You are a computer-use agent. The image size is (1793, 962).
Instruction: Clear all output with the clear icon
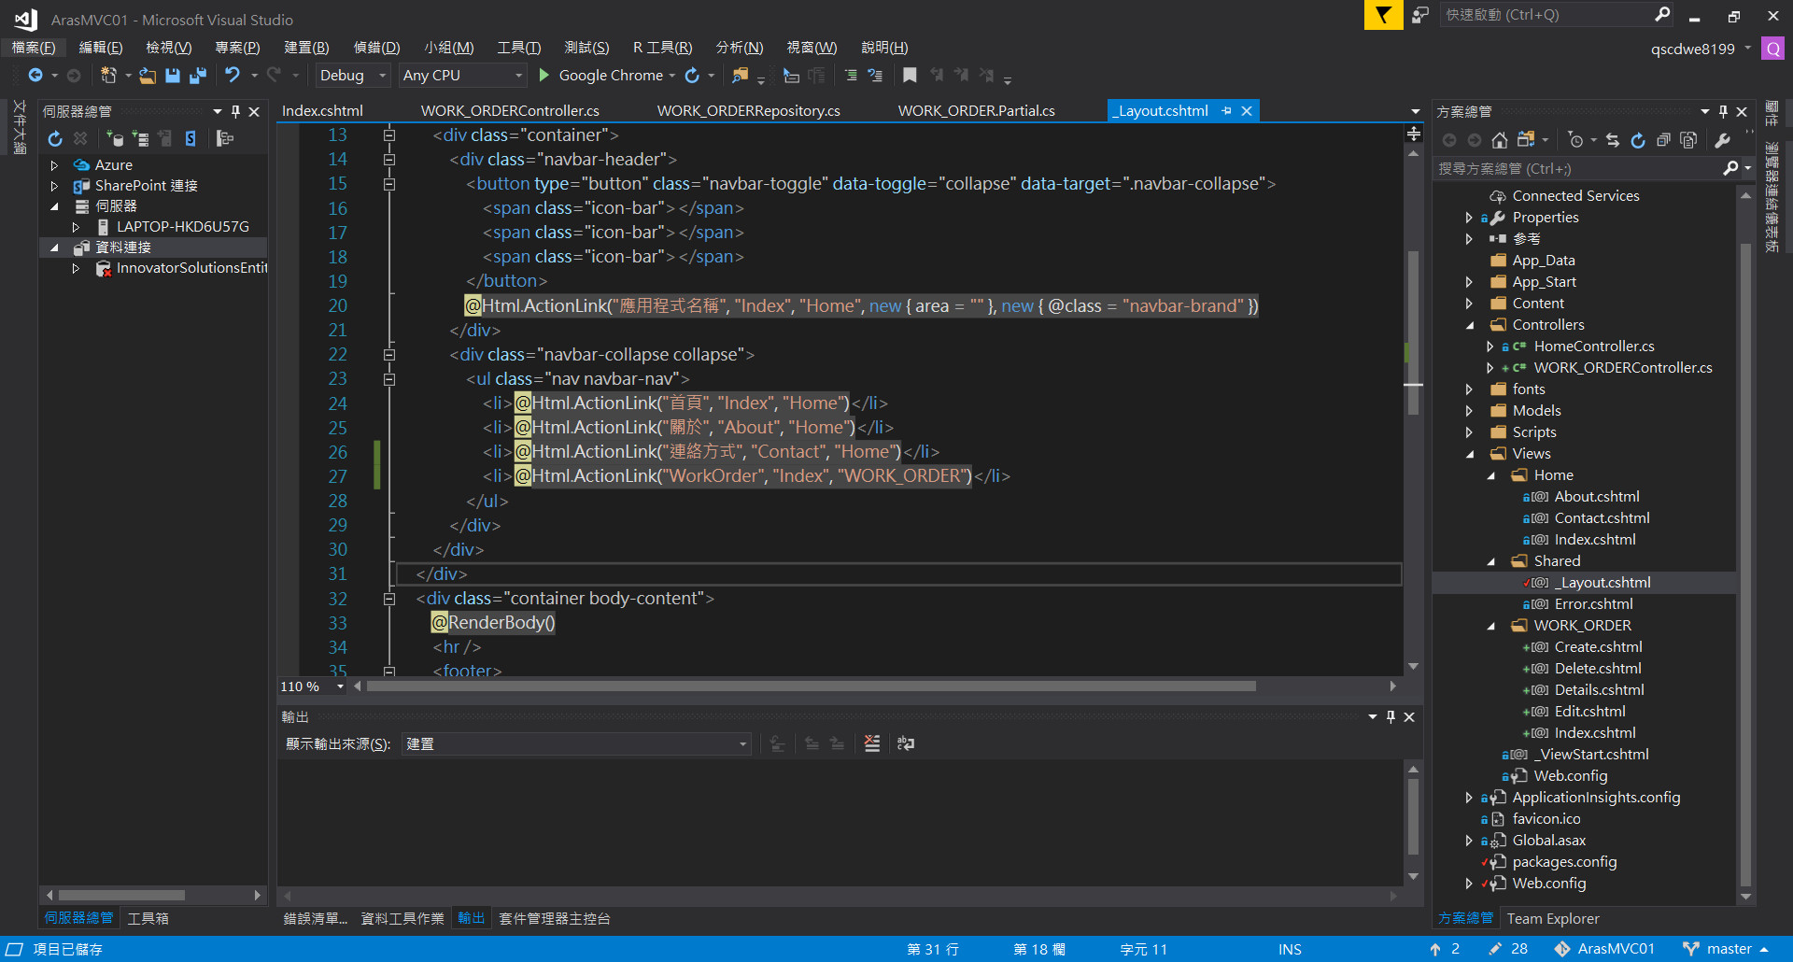click(871, 743)
